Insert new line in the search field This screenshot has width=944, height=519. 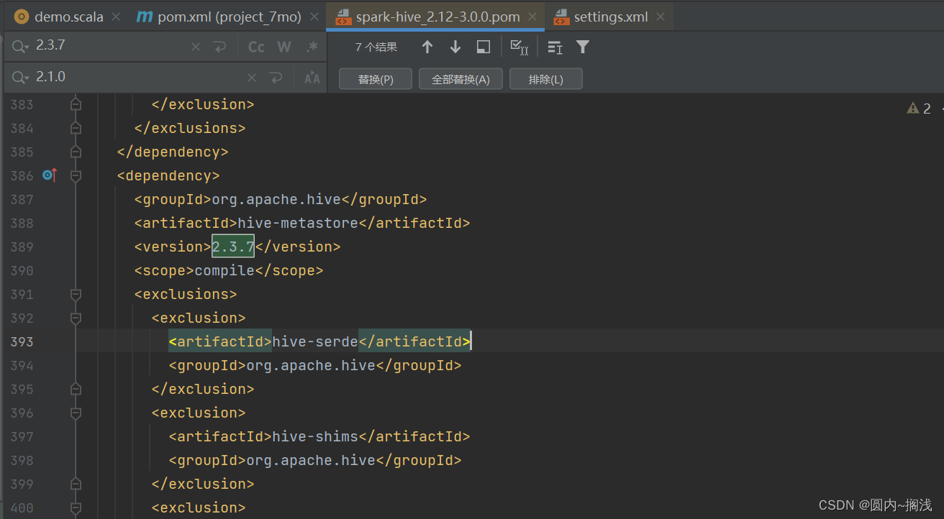219,47
